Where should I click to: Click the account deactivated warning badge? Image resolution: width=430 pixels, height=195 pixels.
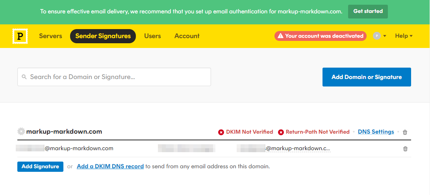click(321, 36)
